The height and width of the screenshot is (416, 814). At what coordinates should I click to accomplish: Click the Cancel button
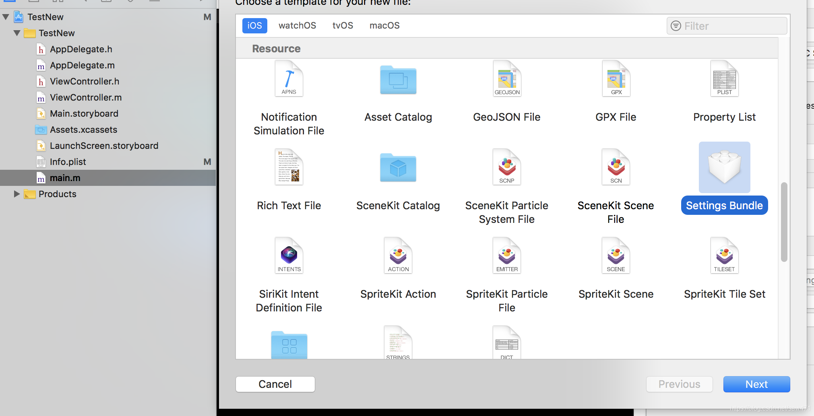(275, 384)
